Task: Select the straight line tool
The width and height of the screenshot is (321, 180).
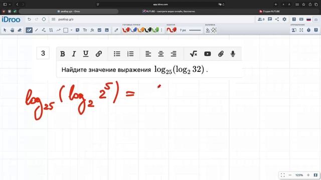Action: 37,30
